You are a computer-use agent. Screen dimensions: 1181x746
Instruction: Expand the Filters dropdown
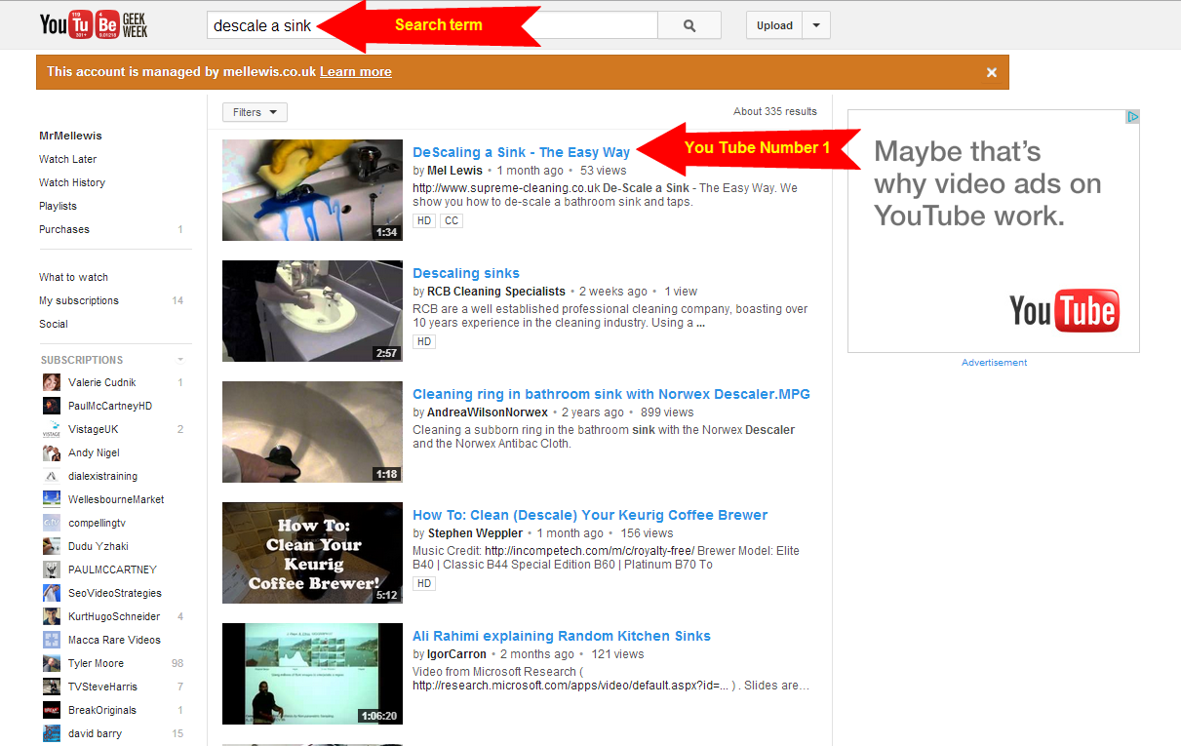255,112
